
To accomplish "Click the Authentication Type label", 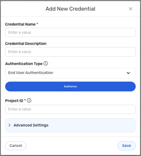I will 24,64.
